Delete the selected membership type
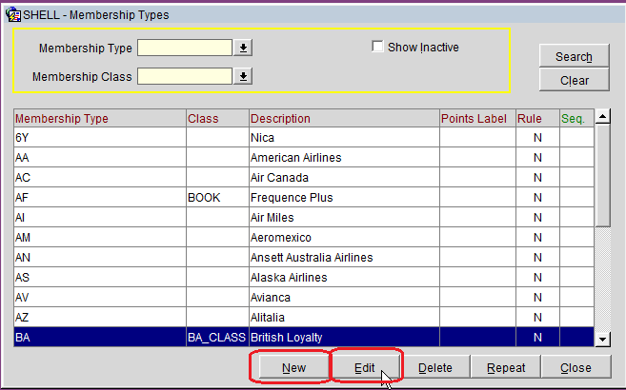 435,367
